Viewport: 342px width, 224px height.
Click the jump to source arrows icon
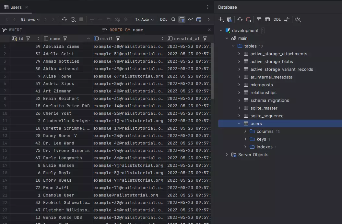tap(287, 19)
